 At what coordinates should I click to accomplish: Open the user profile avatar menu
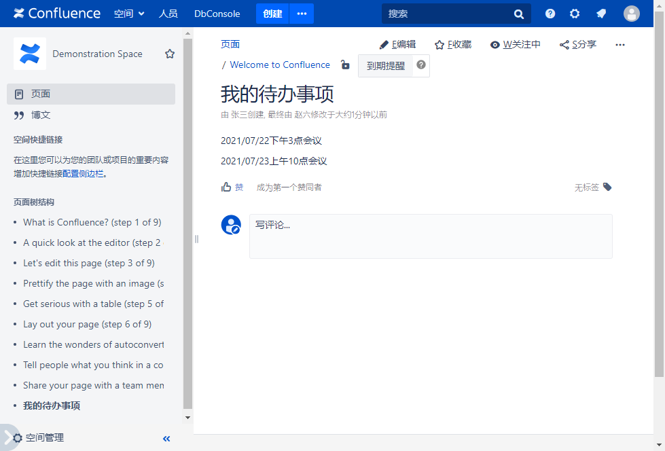pyautogui.click(x=632, y=14)
